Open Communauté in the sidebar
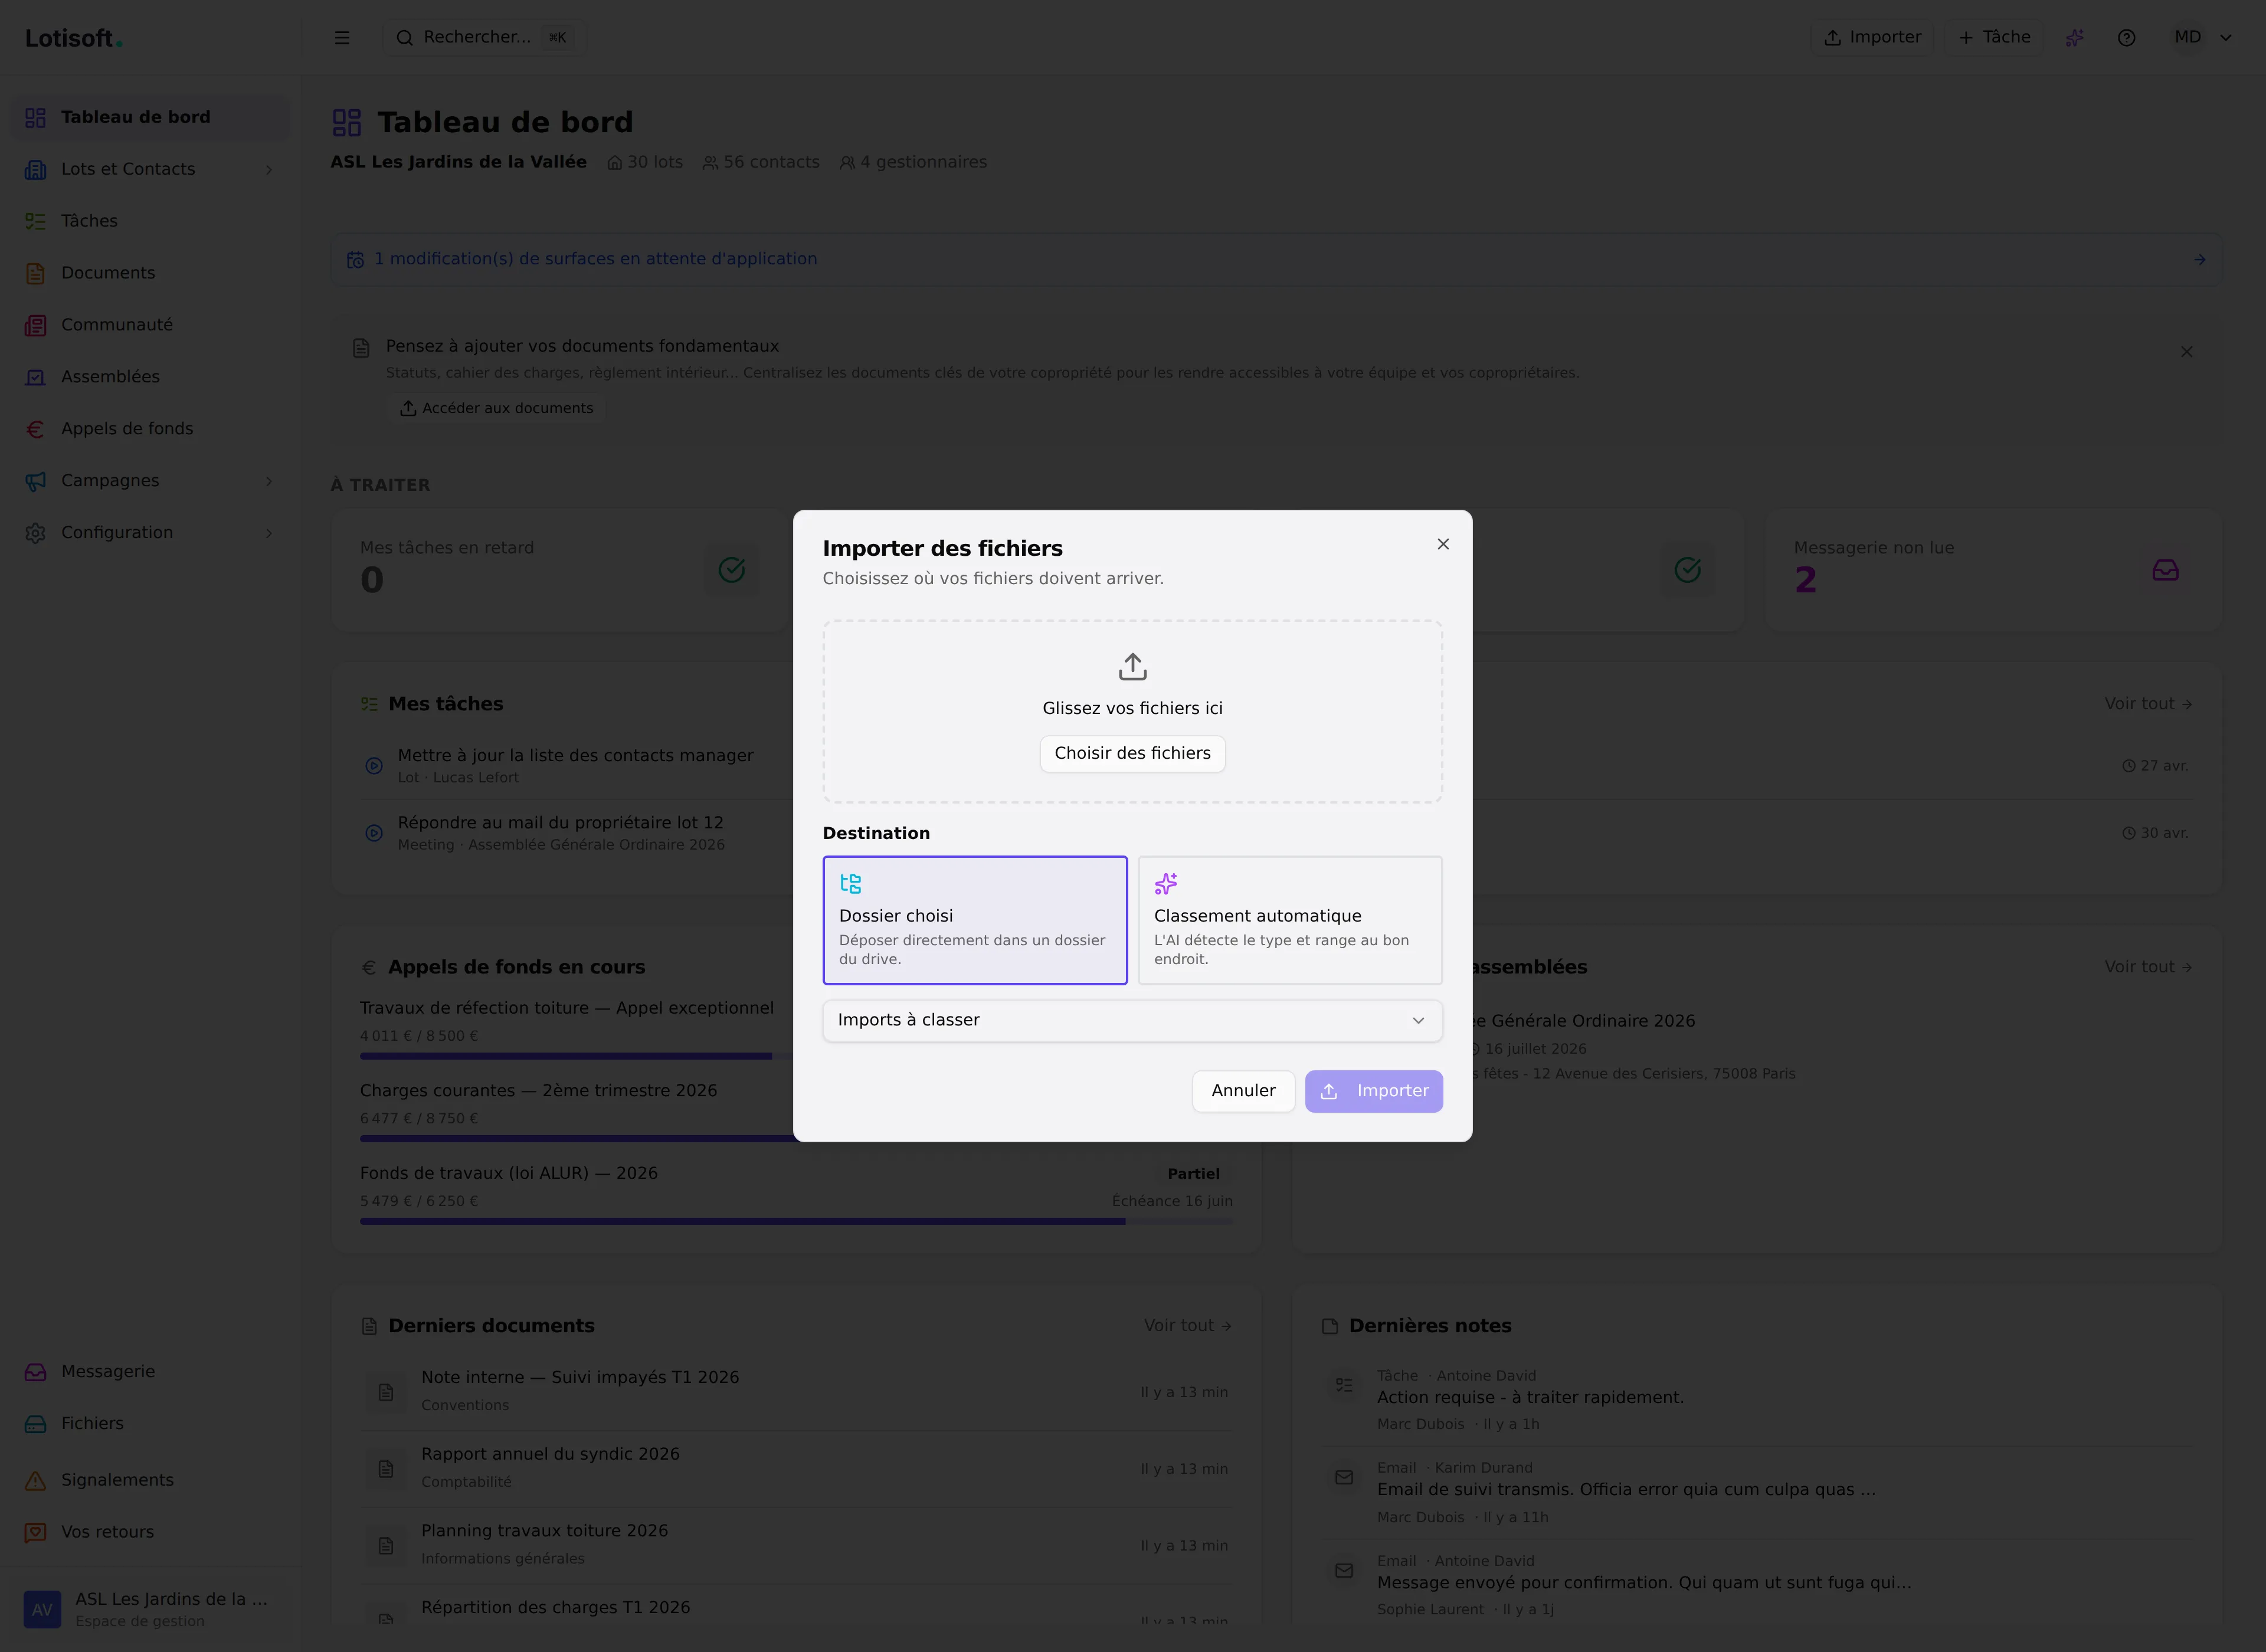 (150, 325)
